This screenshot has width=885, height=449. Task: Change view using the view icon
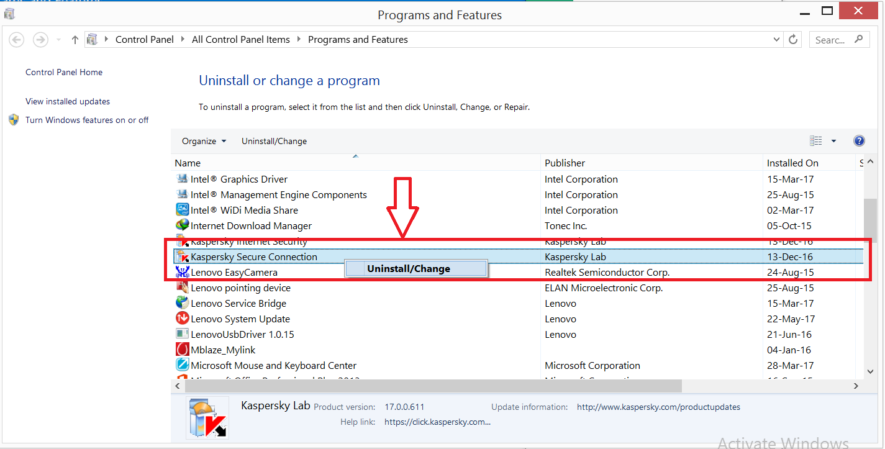click(x=815, y=141)
